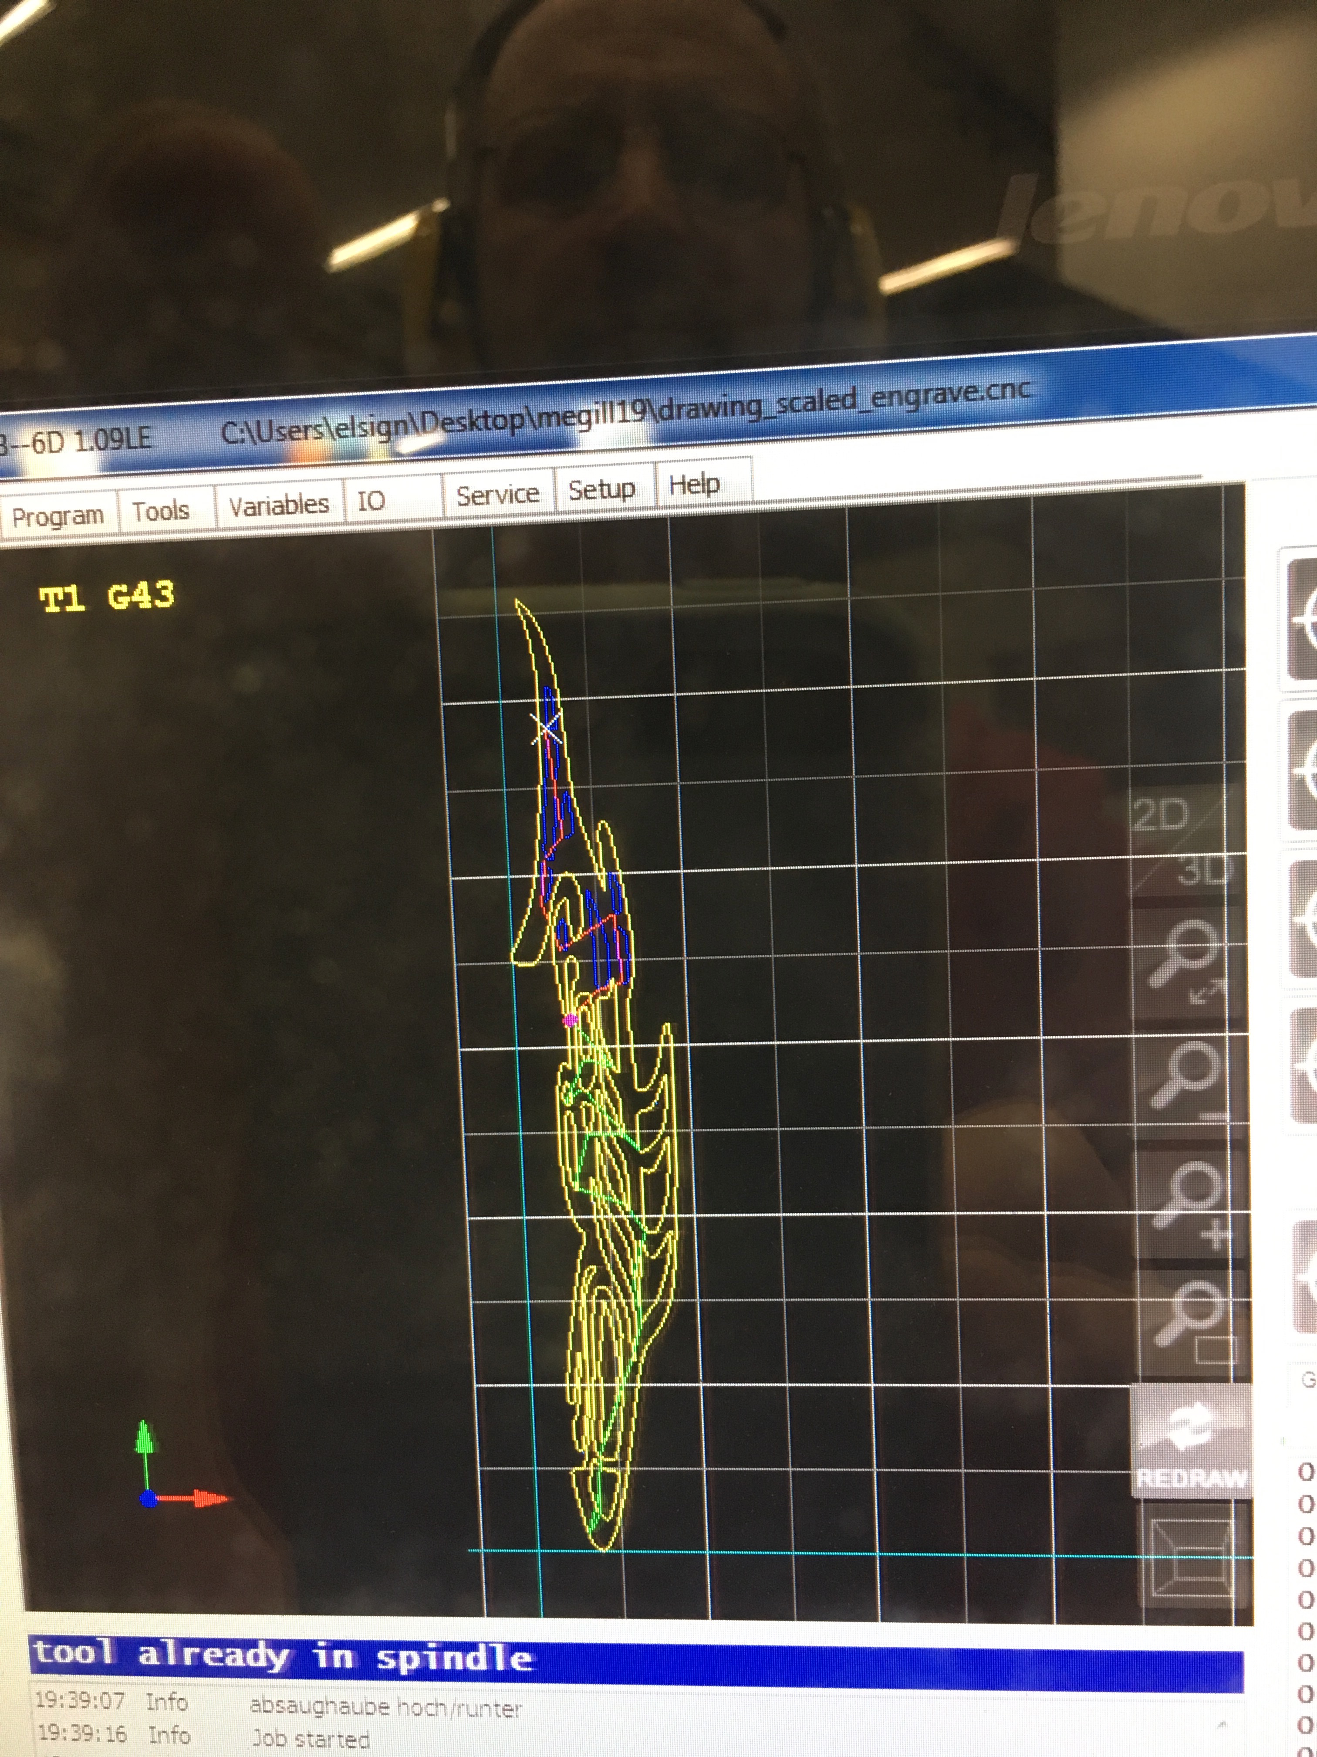Open the Tools tab
Viewport: 1317px width, 1757px height.
point(161,511)
